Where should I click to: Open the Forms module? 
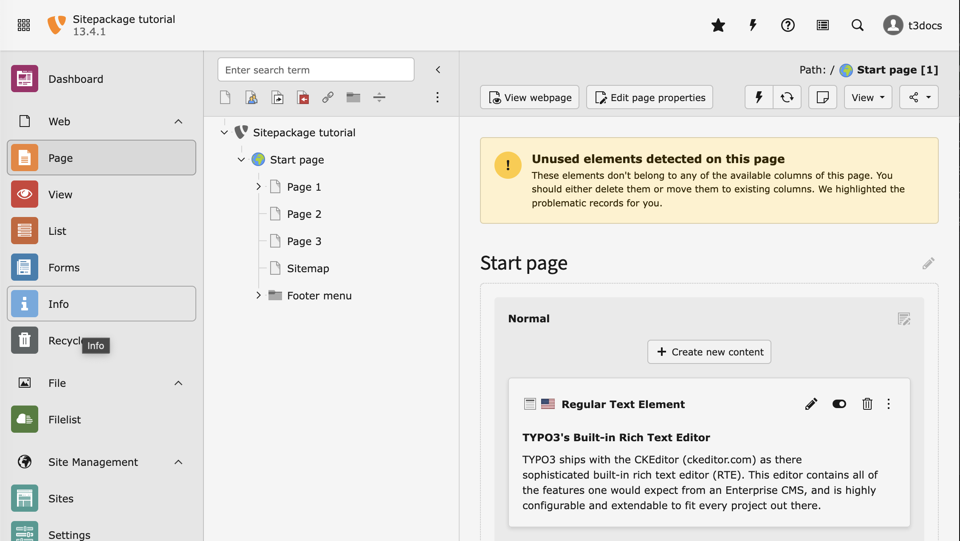[x=102, y=267]
